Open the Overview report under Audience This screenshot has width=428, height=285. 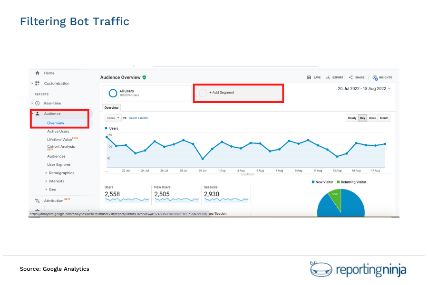56,123
